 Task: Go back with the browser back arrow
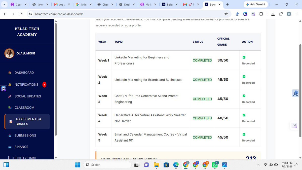coord(5,14)
